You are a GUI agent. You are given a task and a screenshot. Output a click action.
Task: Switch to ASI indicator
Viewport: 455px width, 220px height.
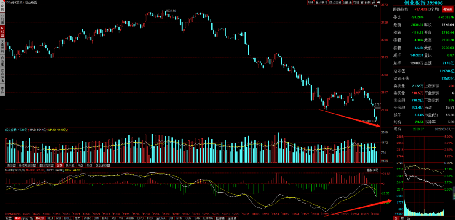[113, 218]
